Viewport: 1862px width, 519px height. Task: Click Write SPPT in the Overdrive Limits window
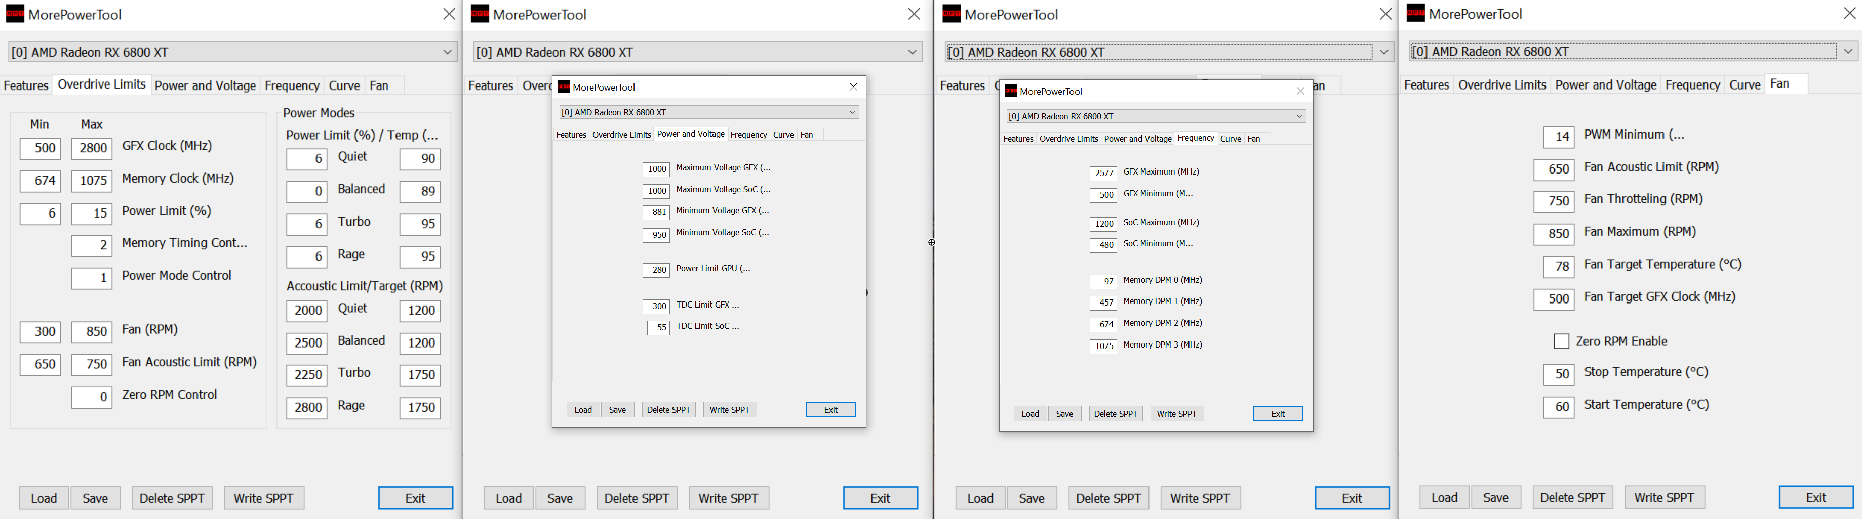pyautogui.click(x=264, y=498)
